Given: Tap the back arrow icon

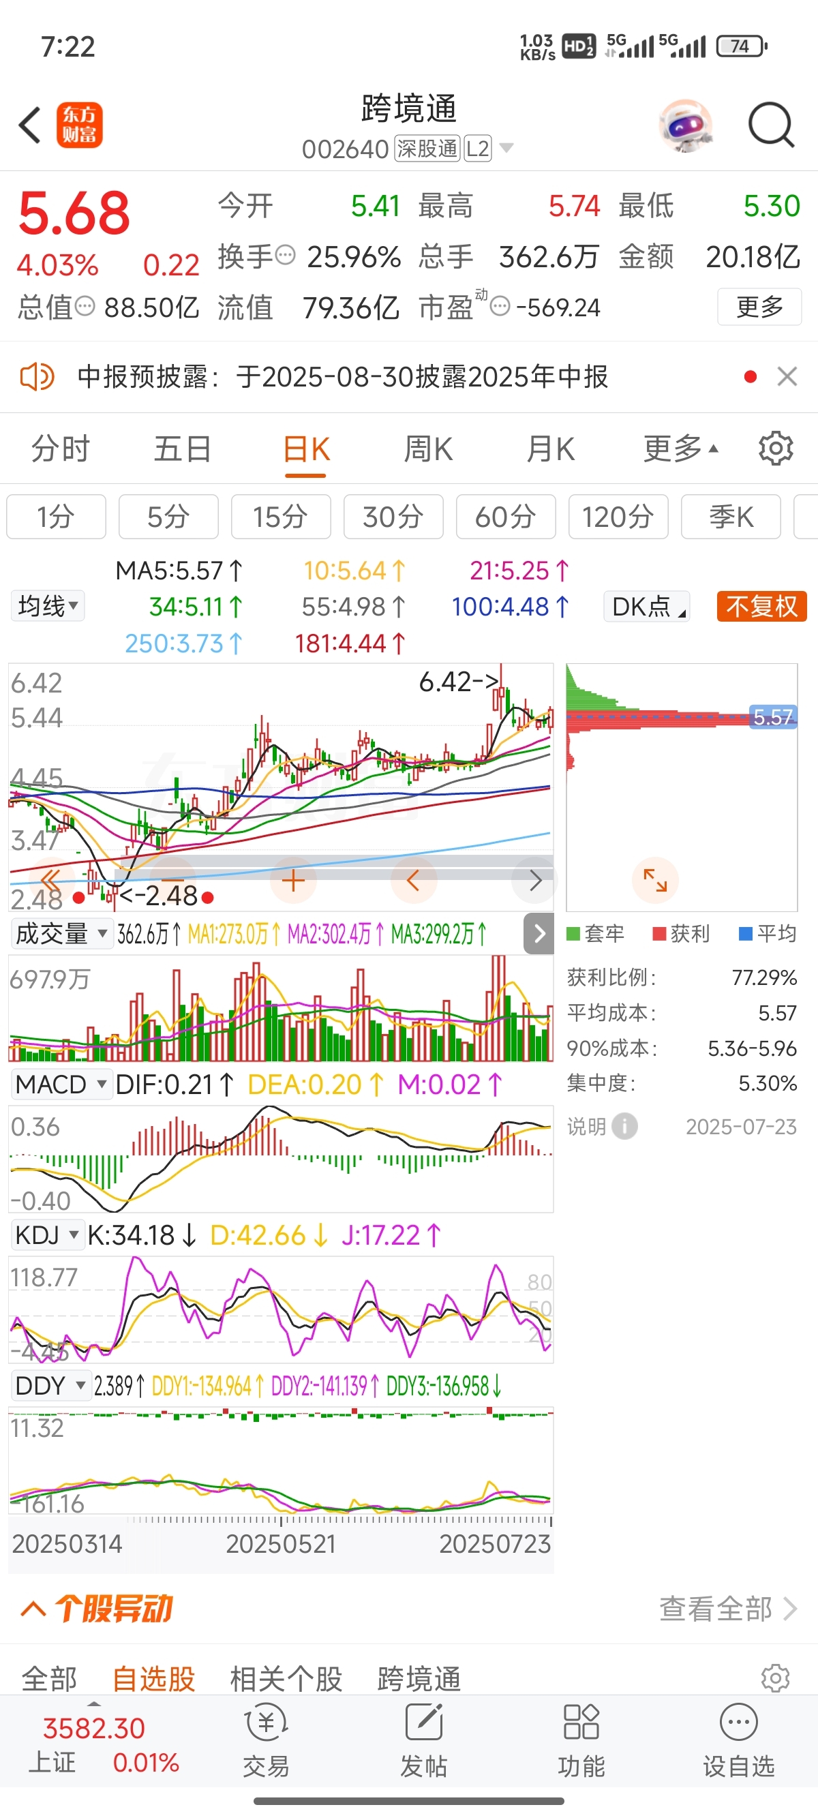Looking at the screenshot, I should 30,125.
